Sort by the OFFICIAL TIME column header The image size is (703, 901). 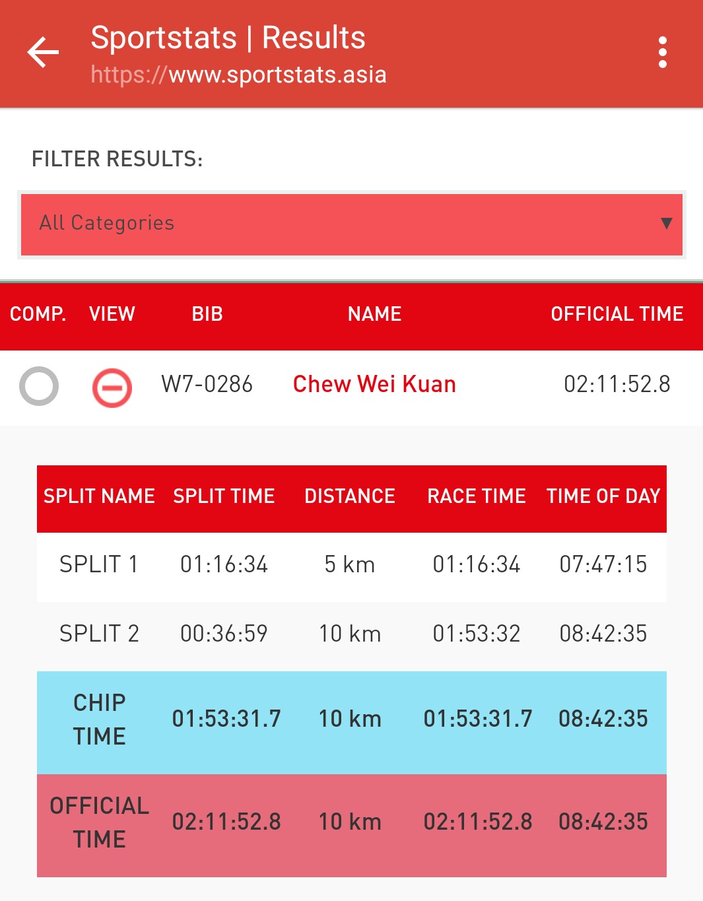tap(617, 314)
